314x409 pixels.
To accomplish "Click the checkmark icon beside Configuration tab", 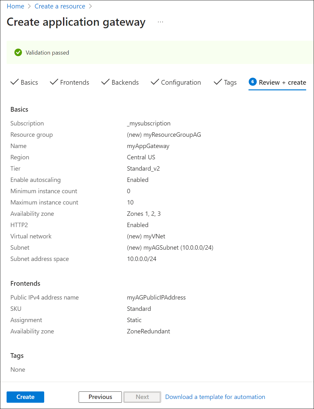I will (154, 82).
